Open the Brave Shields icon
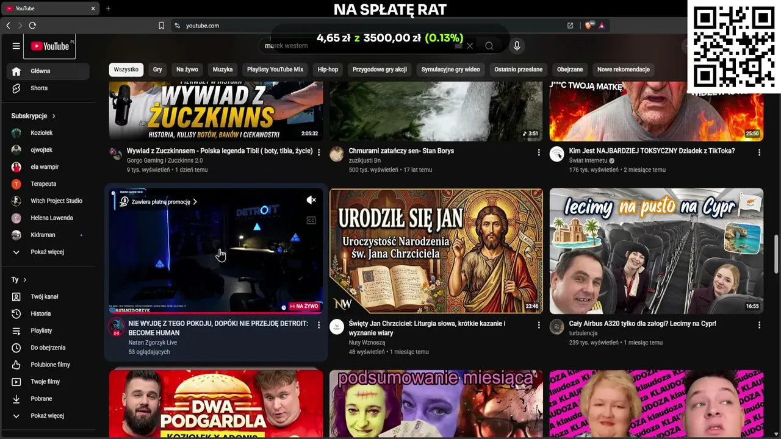 [x=588, y=26]
